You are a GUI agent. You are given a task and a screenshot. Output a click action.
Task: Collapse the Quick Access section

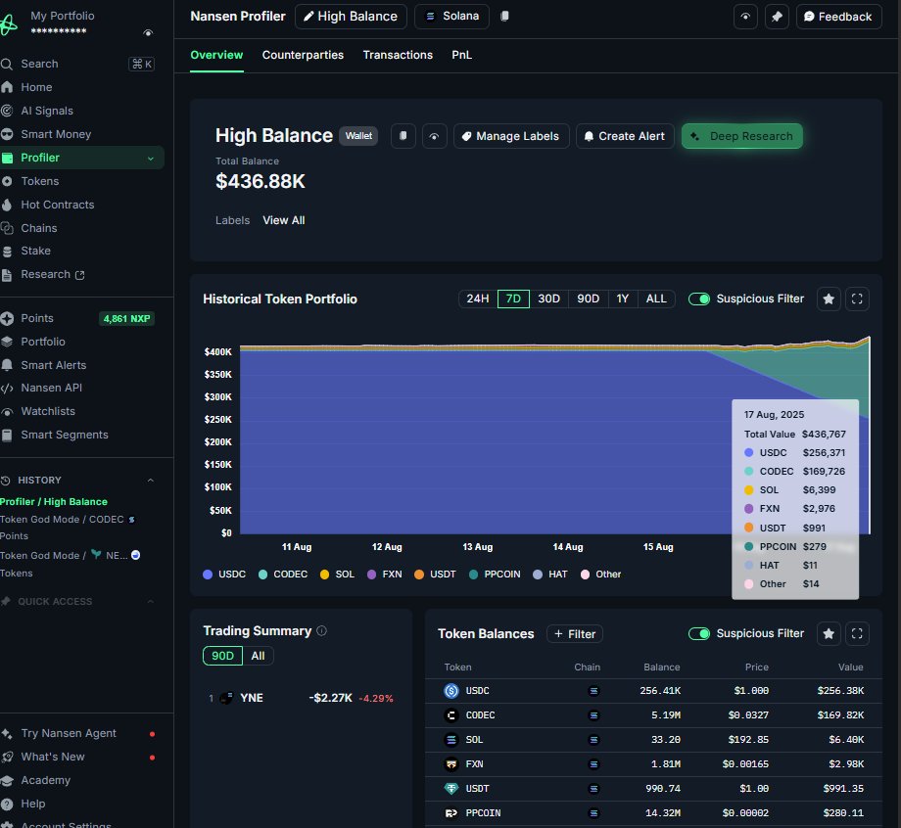151,601
